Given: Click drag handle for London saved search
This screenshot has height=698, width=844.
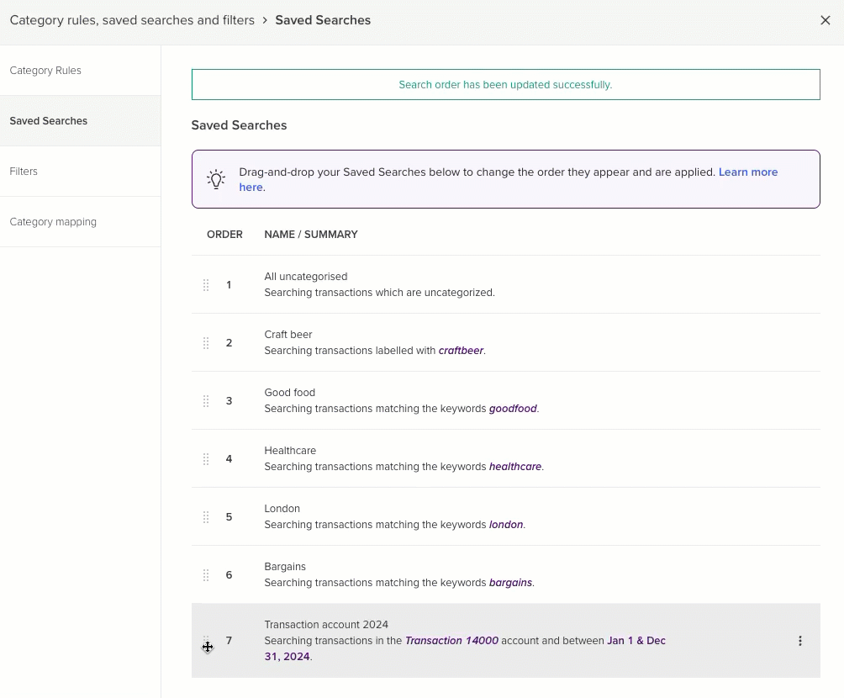Looking at the screenshot, I should (x=206, y=517).
